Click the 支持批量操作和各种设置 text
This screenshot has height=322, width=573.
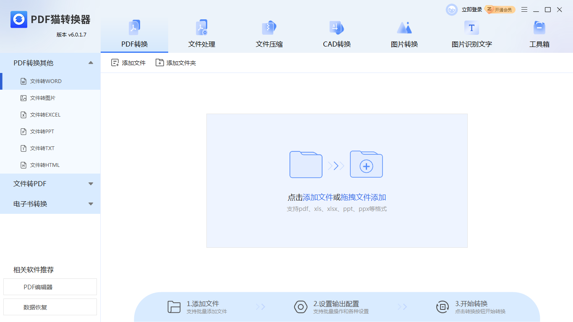pos(341,312)
